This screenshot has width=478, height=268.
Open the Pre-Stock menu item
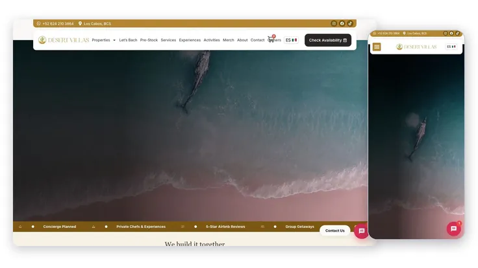[149, 40]
